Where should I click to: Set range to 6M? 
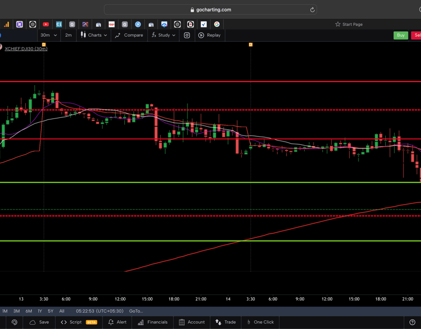[29, 311]
